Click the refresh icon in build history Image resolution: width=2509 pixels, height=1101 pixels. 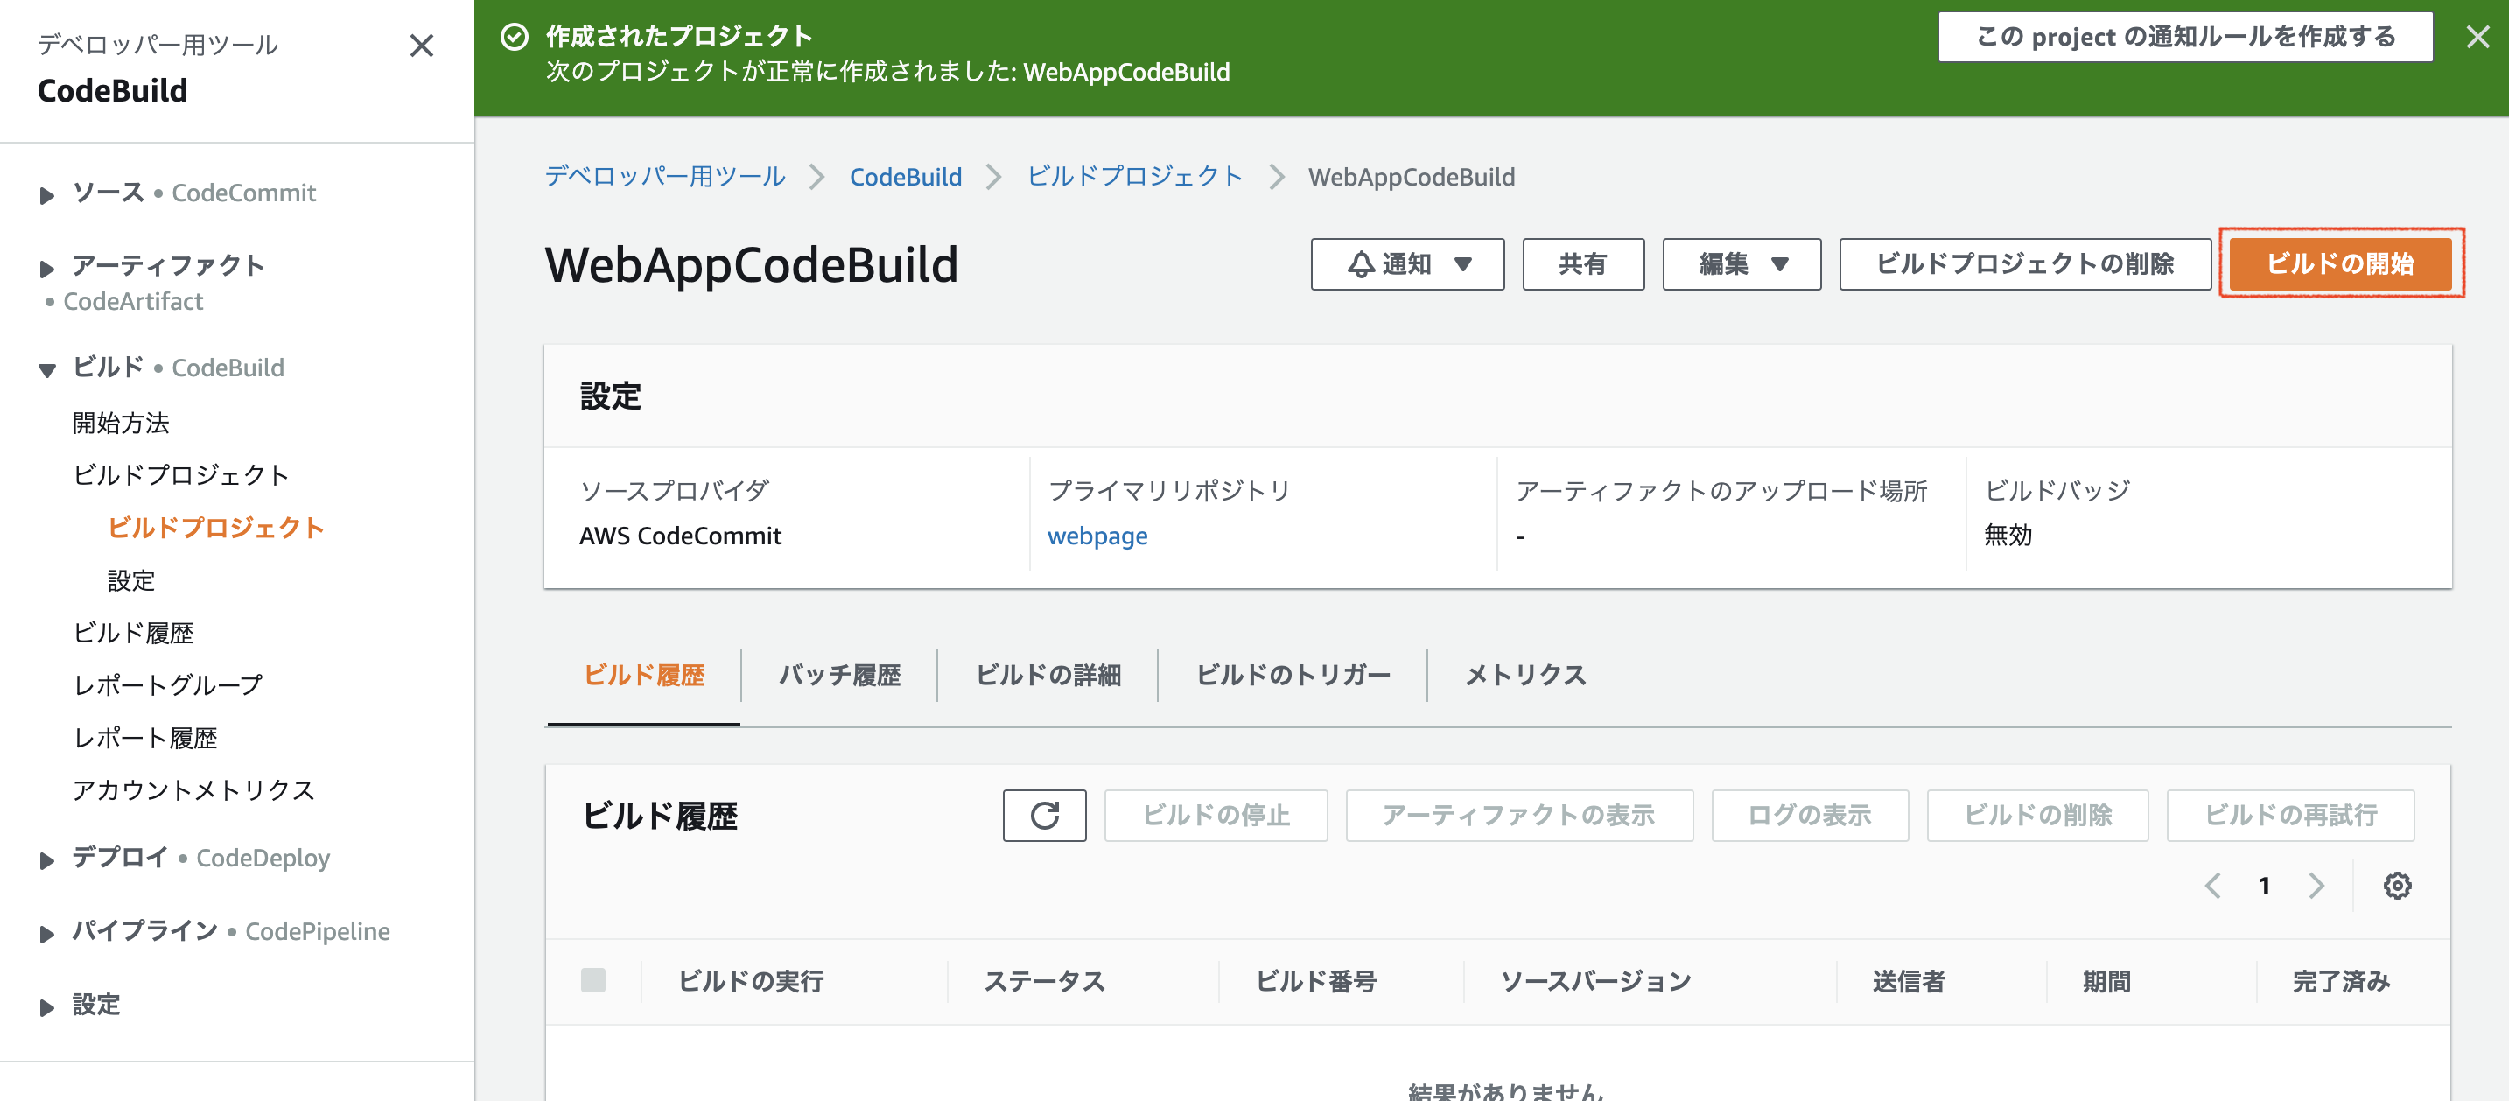[x=1044, y=815]
